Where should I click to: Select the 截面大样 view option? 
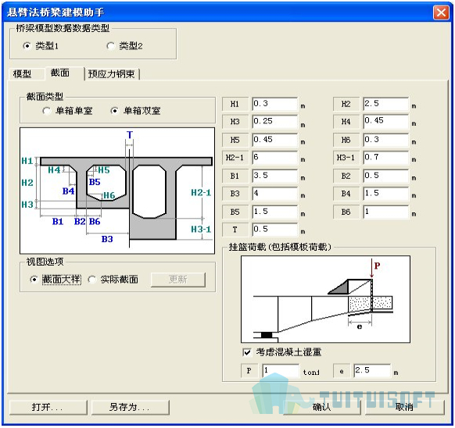[x=34, y=280]
